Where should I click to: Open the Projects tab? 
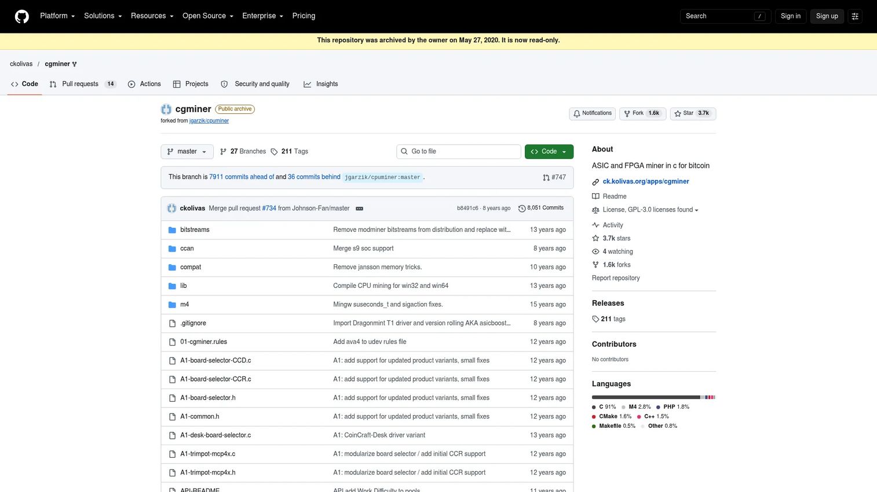click(x=191, y=84)
